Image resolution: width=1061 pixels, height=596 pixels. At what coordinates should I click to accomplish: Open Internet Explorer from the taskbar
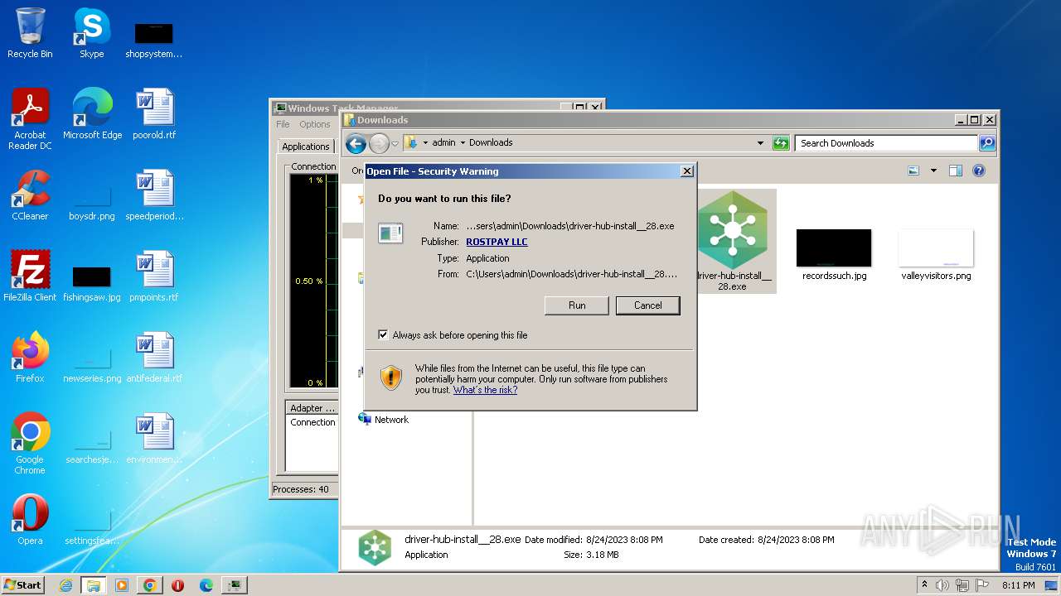pos(65,585)
